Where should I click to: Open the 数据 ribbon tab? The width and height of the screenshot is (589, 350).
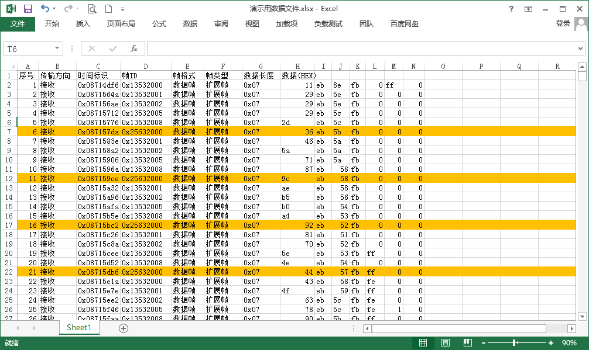[190, 24]
